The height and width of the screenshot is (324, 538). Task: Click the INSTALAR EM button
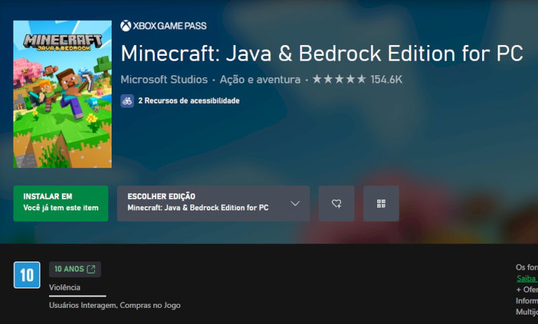pyautogui.click(x=61, y=203)
